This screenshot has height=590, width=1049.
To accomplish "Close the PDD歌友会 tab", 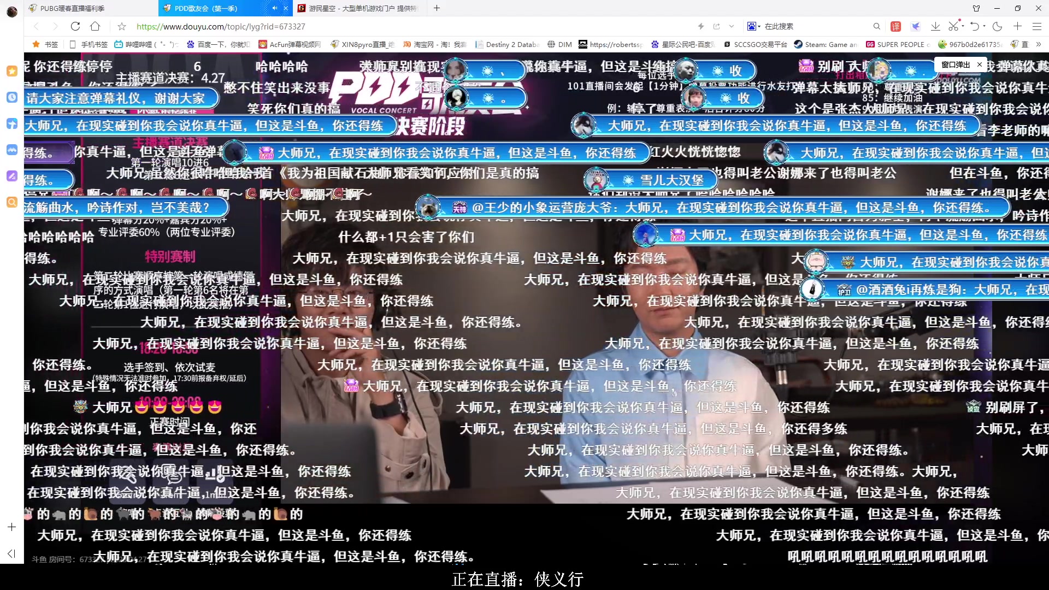I will click(x=285, y=8).
